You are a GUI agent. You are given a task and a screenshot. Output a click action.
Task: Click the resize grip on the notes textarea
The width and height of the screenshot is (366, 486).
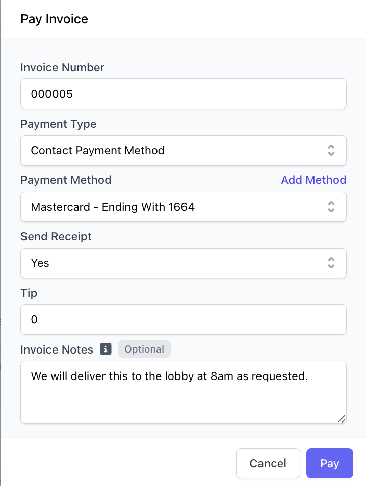(x=341, y=419)
